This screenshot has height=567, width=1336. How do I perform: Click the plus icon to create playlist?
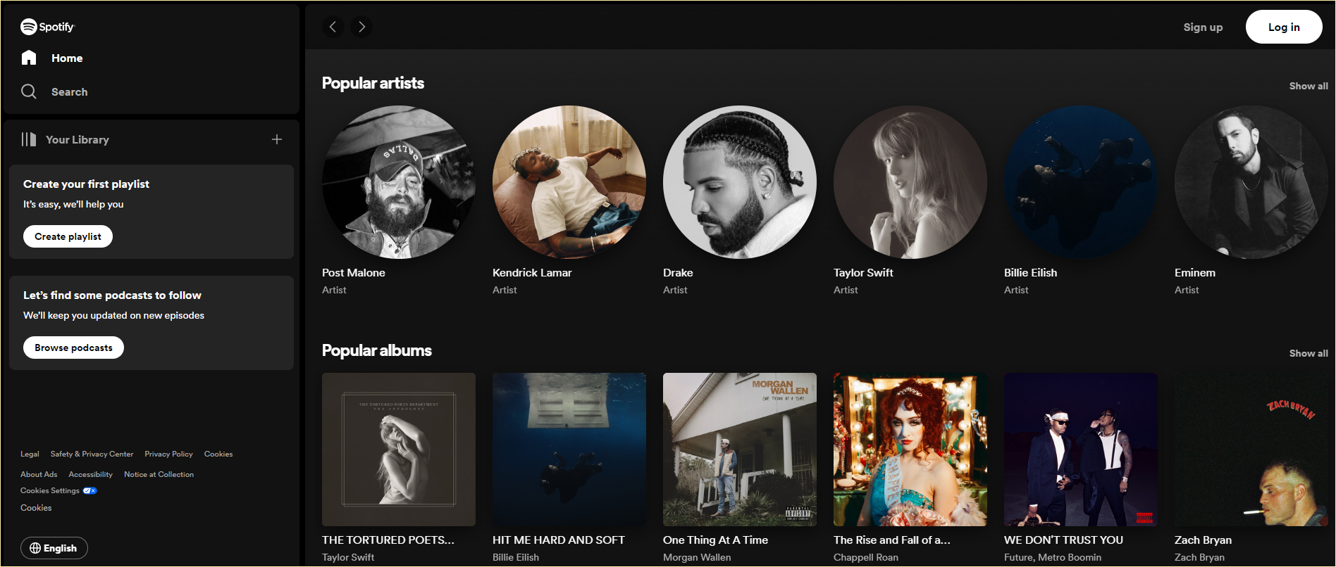coord(277,139)
